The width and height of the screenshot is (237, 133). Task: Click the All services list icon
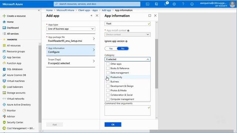(x=4, y=34)
